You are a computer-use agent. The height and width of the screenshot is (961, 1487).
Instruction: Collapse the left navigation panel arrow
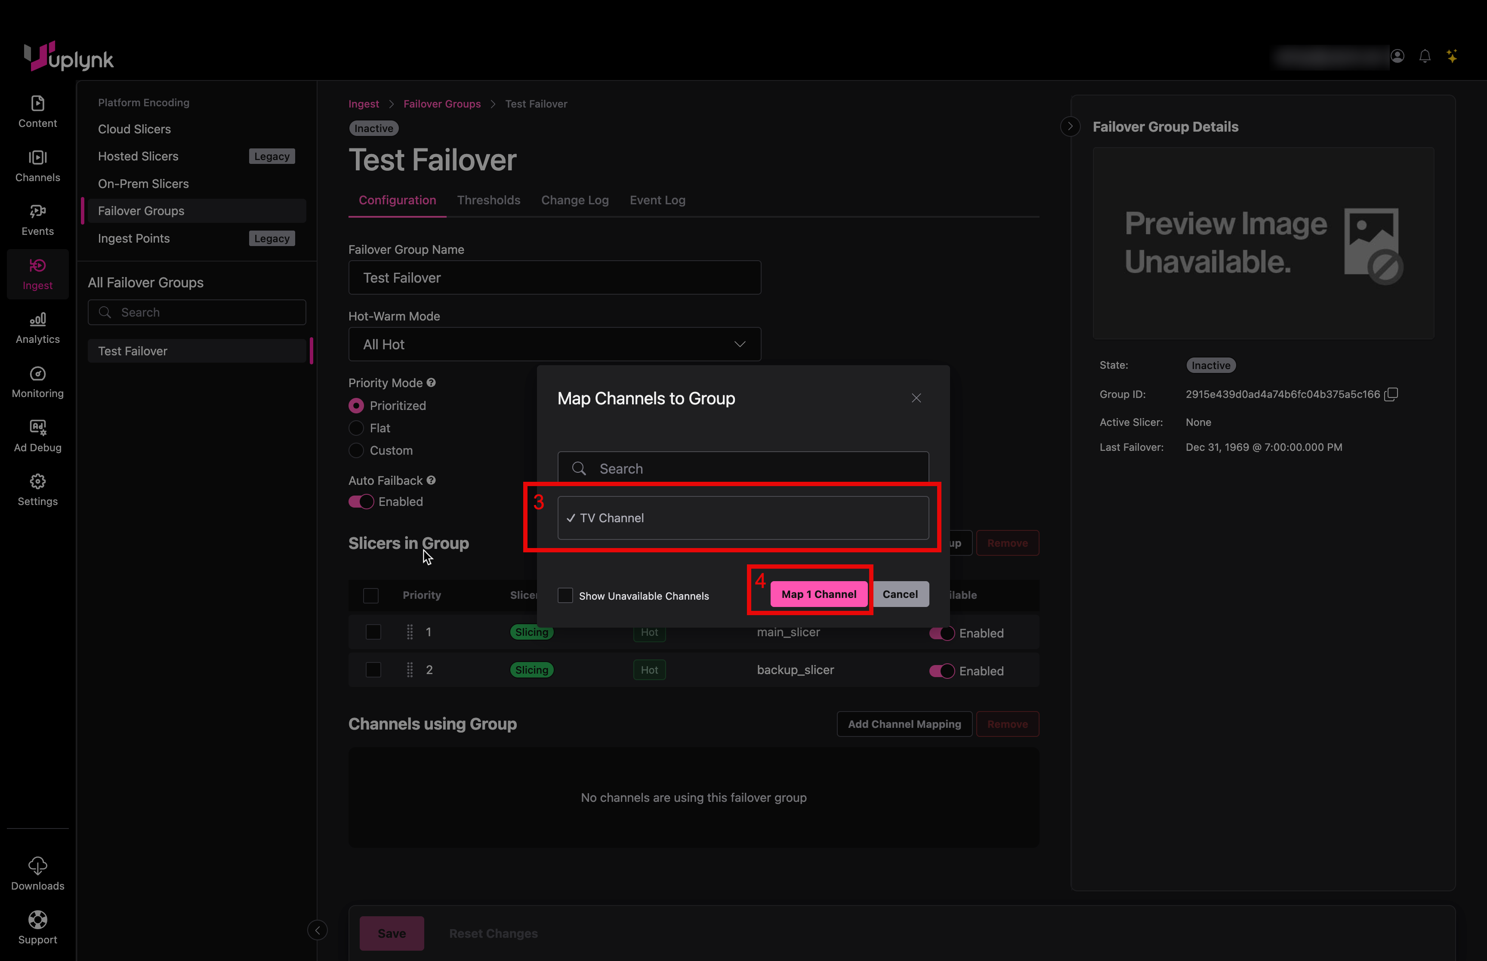pyautogui.click(x=317, y=930)
